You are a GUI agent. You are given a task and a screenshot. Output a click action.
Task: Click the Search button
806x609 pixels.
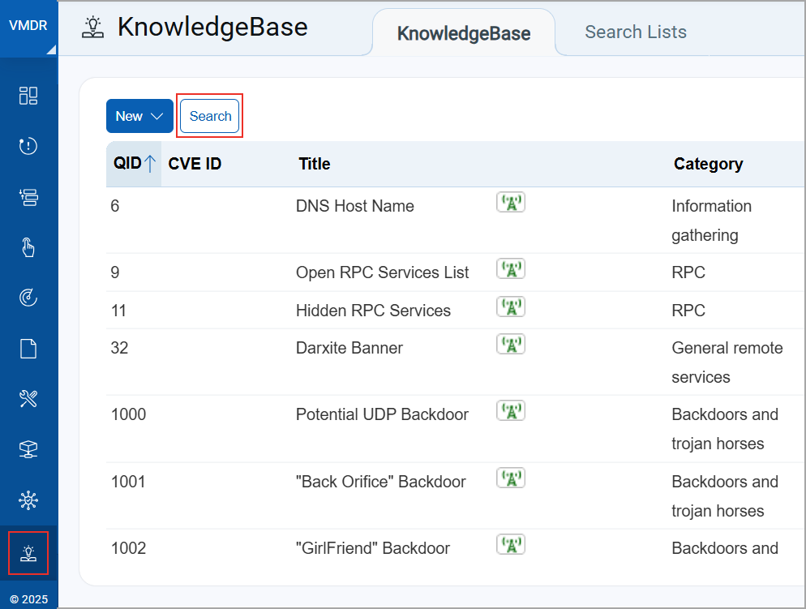(x=210, y=116)
